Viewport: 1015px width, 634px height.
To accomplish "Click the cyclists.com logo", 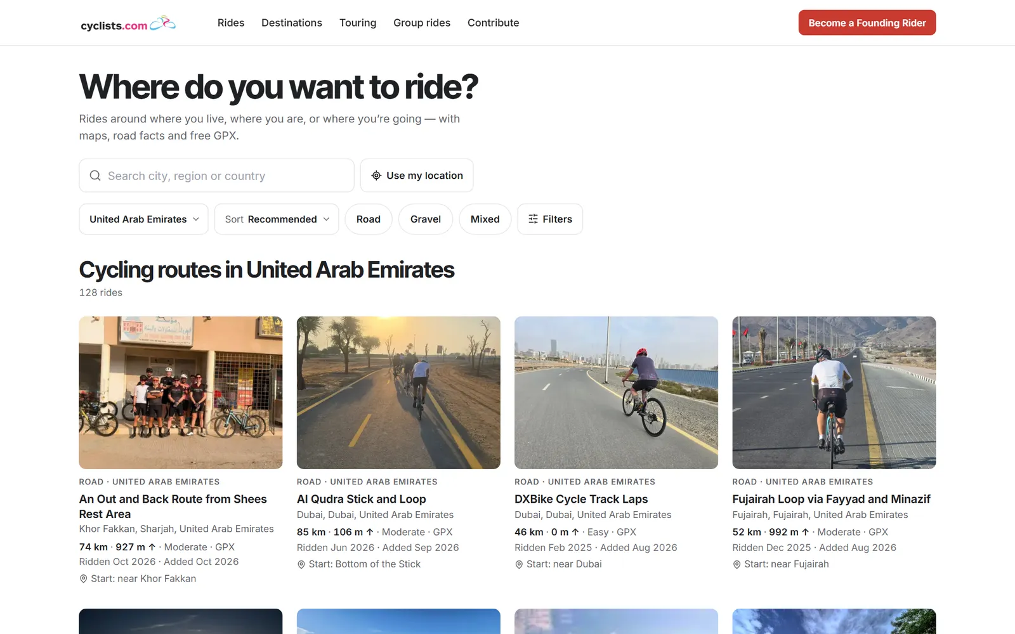I will pos(128,23).
